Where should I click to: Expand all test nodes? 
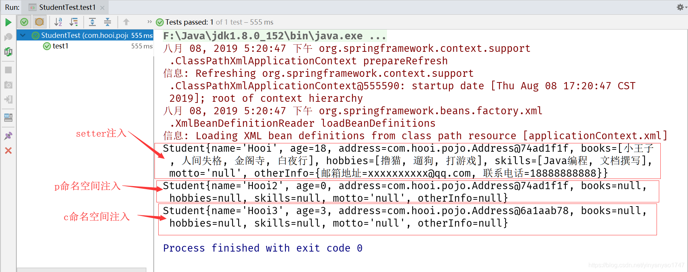(92, 22)
